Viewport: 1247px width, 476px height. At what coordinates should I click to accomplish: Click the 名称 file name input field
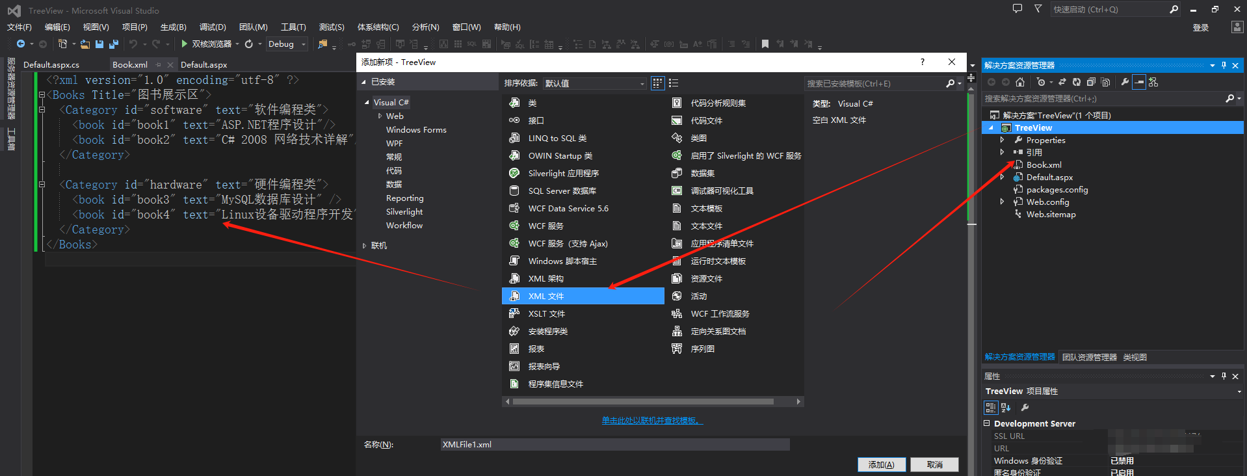point(614,444)
